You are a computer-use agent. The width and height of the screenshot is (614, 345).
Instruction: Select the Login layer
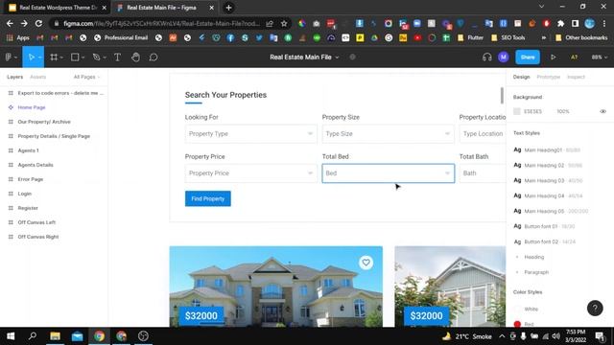tap(25, 194)
